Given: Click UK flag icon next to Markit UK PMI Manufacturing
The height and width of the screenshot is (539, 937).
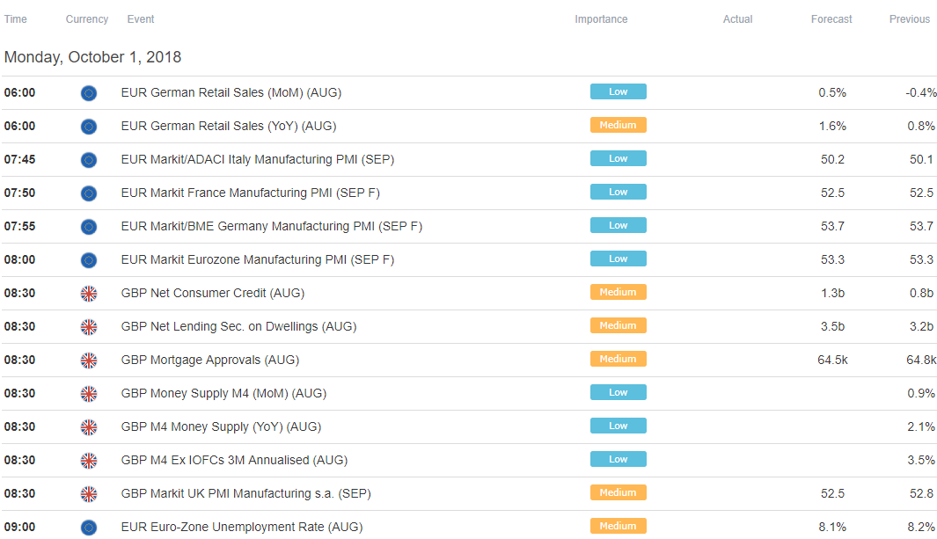Looking at the screenshot, I should point(89,494).
